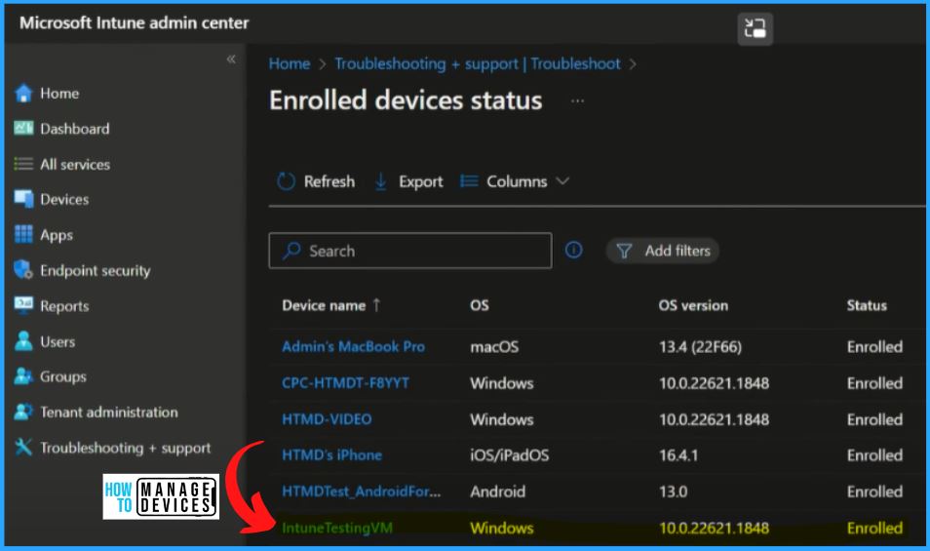The width and height of the screenshot is (930, 551).
Task: Click the iOS/iPadOS cell
Action: 510,455
